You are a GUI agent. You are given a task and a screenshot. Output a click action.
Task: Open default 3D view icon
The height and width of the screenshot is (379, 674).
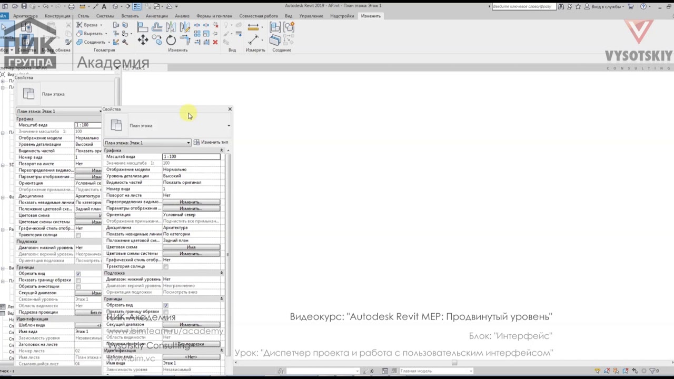115,6
